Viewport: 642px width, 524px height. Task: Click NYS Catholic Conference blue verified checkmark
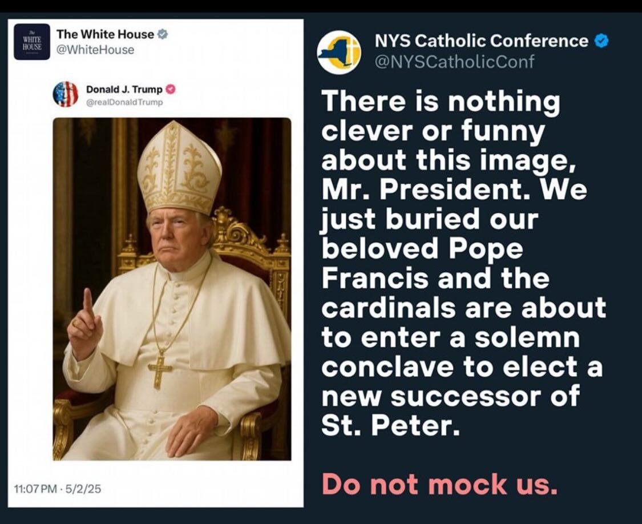(x=601, y=41)
